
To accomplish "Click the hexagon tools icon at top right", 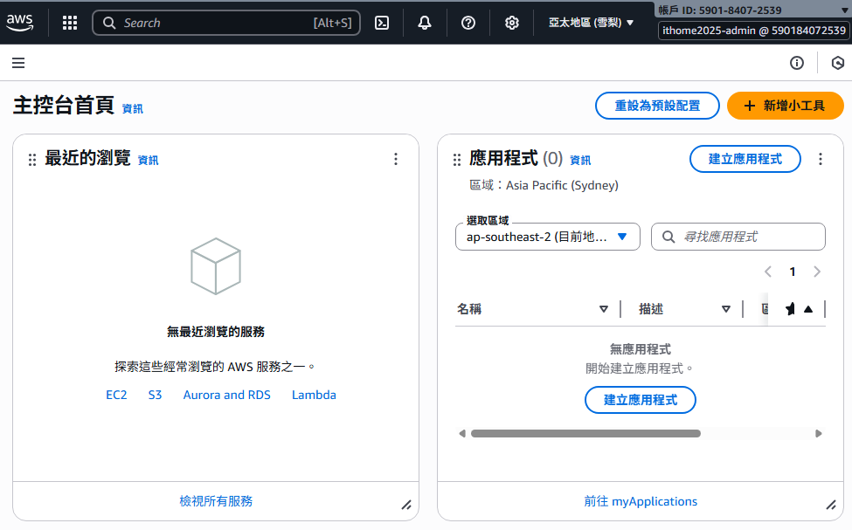I will coord(838,63).
